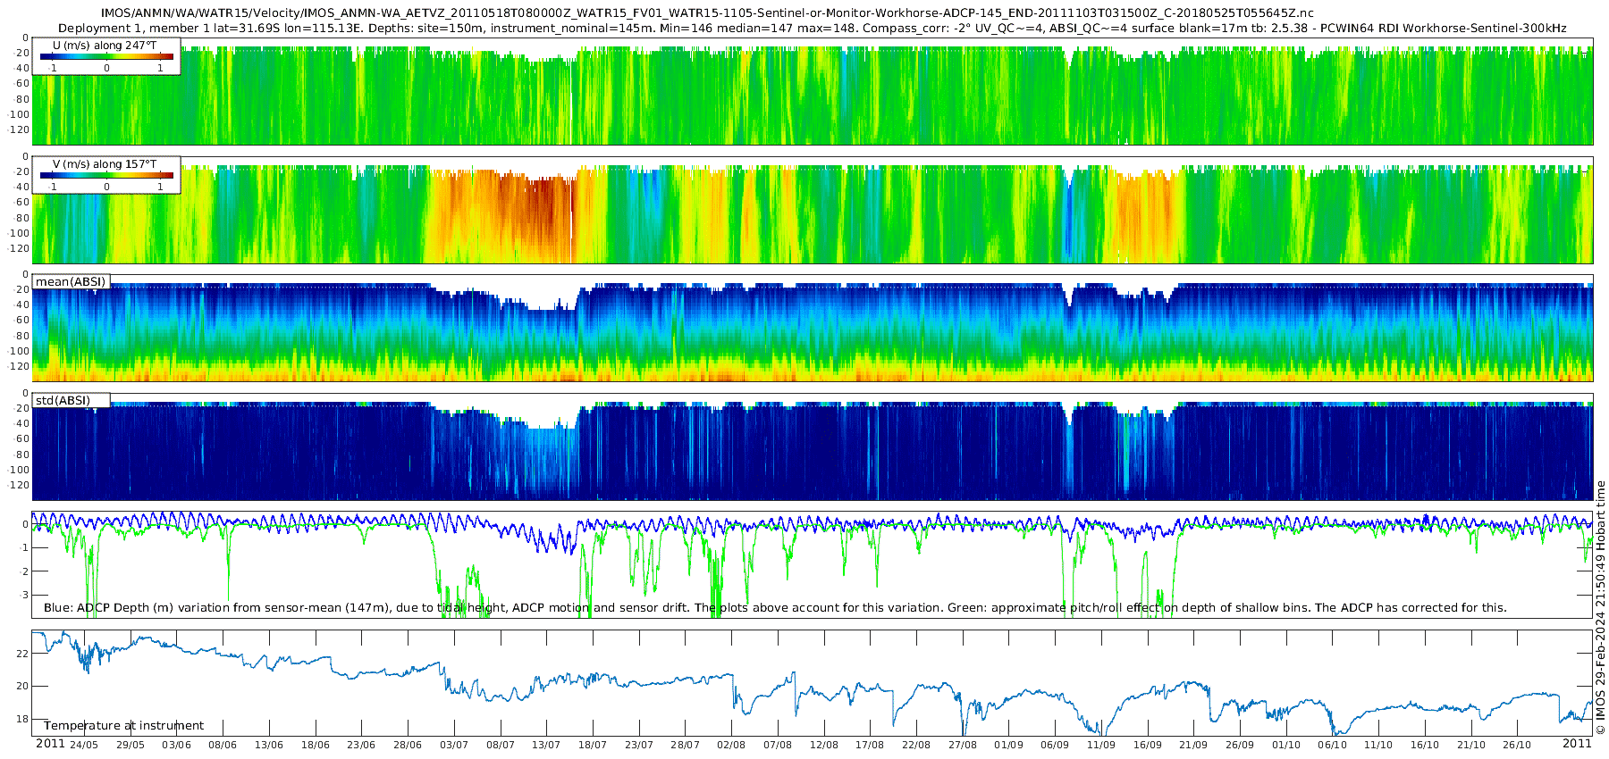Click the 21/10 date tick label
Viewport: 1609px width, 759px height.
(x=1471, y=745)
